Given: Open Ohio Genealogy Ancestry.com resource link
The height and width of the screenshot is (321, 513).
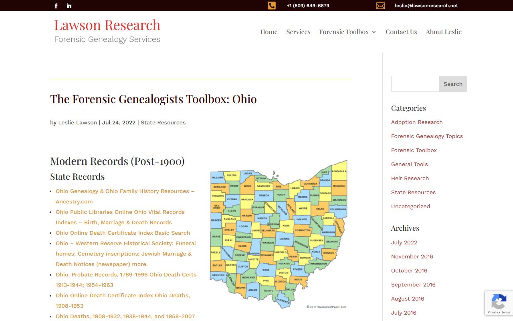Looking at the screenshot, I should point(125,196).
